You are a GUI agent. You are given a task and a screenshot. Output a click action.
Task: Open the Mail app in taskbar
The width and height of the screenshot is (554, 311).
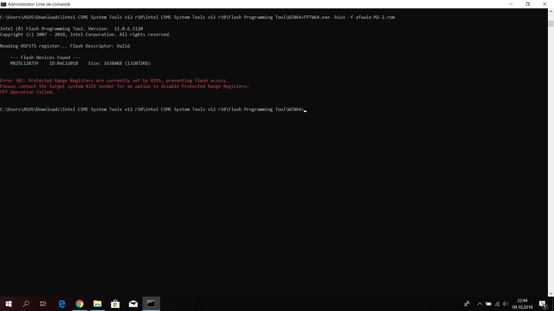(x=133, y=304)
